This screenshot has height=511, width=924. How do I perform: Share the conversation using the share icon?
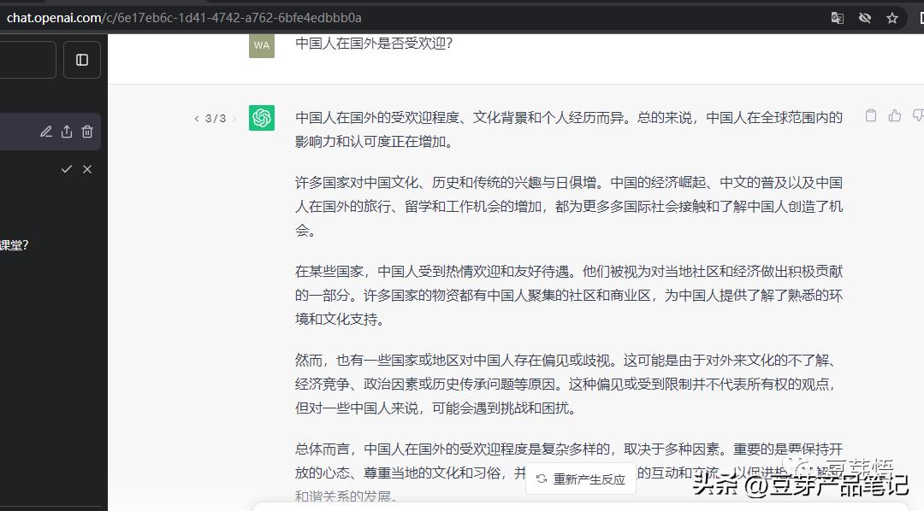point(67,132)
